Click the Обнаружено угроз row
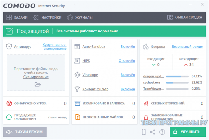 pyautogui.click(x=36, y=103)
